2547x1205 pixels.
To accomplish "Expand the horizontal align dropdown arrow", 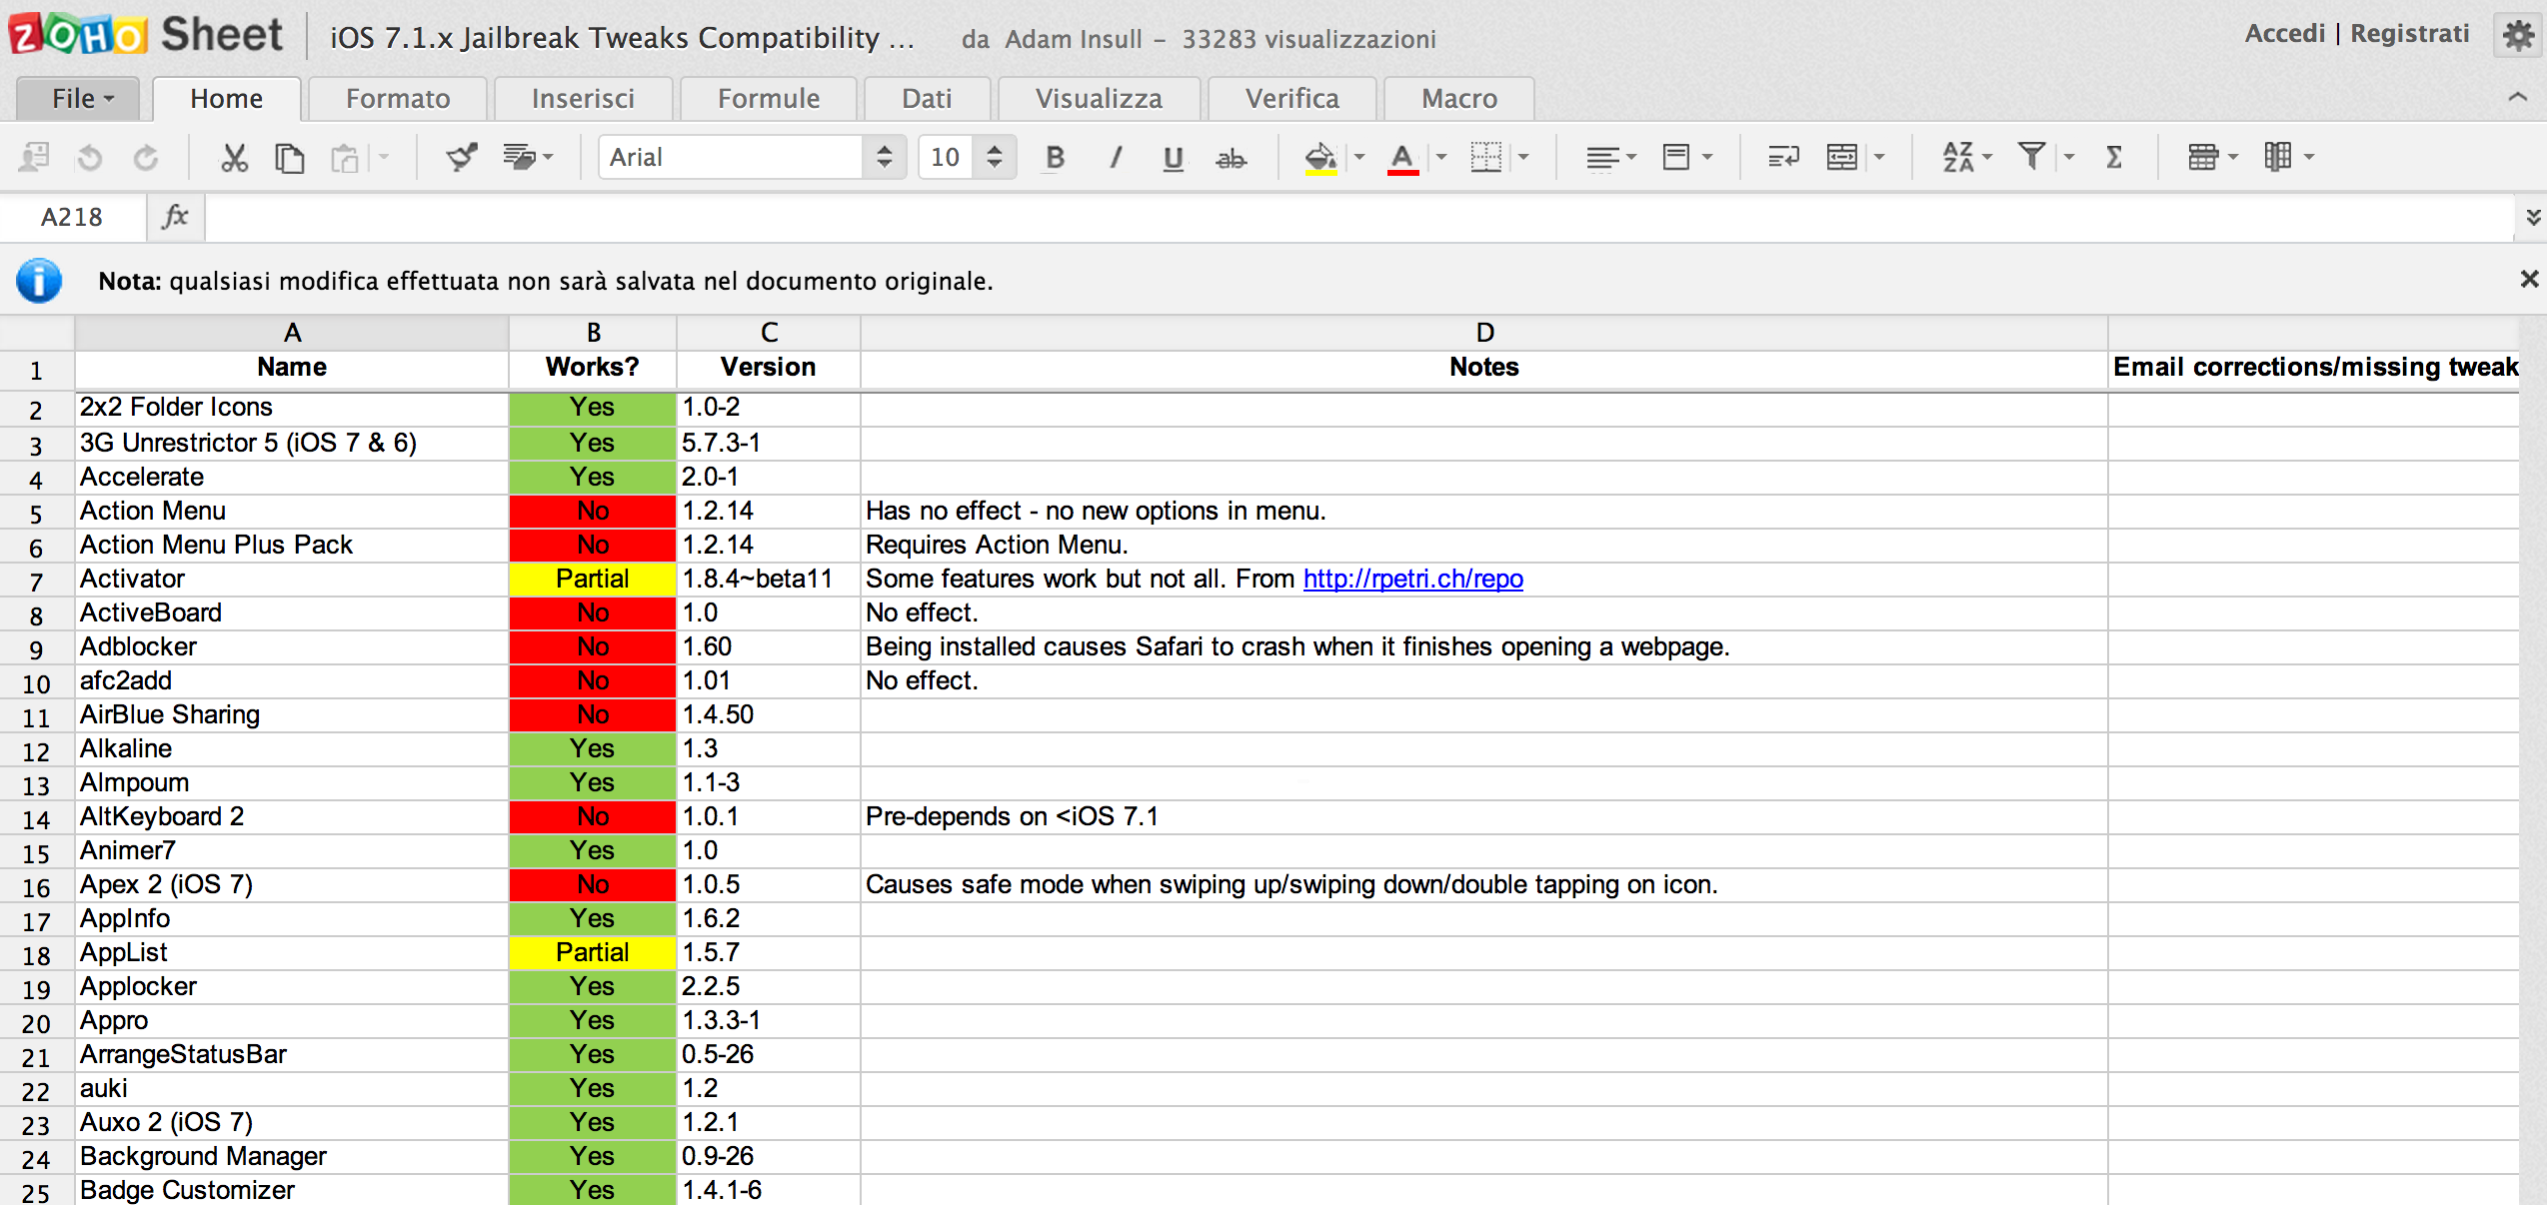I will [x=1631, y=157].
